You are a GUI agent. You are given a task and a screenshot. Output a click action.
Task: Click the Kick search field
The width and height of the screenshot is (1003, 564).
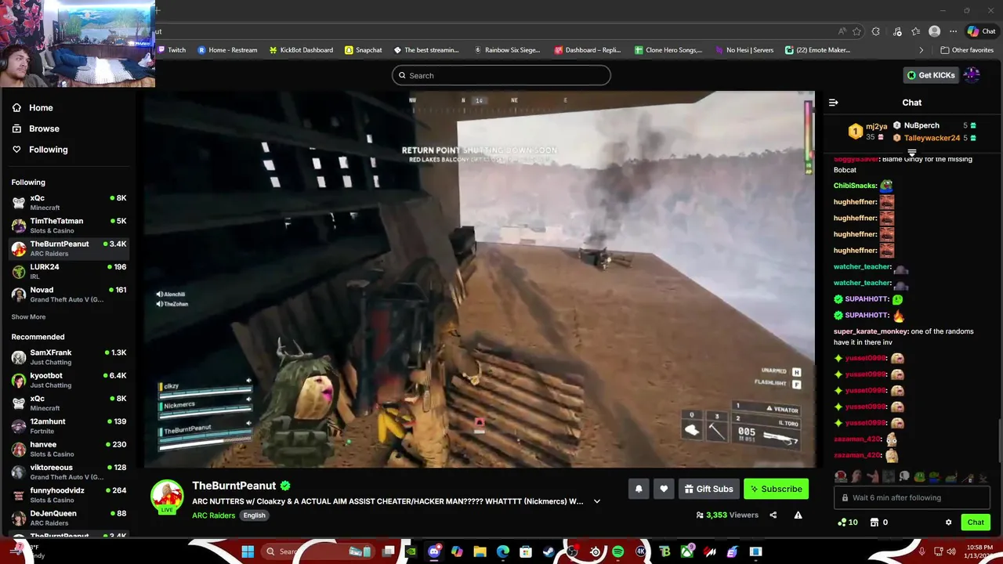(501, 75)
